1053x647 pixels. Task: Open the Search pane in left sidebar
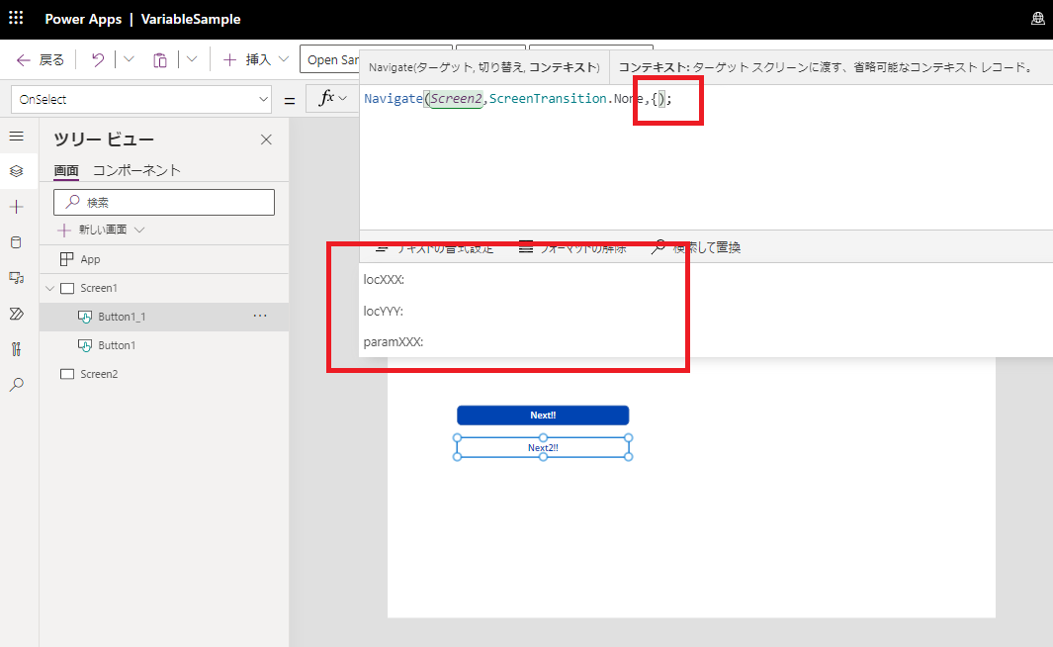(x=17, y=385)
